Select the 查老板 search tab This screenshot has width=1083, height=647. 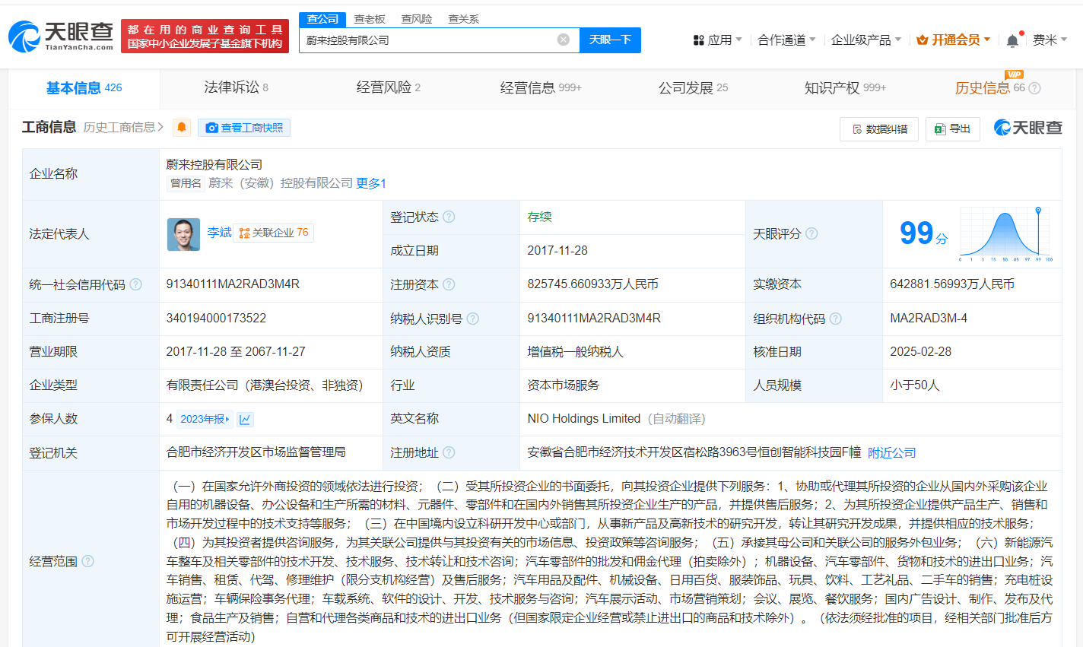pyautogui.click(x=370, y=19)
